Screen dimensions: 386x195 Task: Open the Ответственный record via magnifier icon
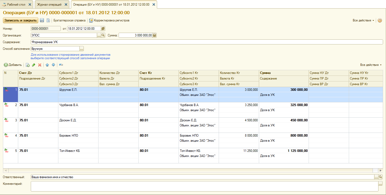[x=380, y=177]
